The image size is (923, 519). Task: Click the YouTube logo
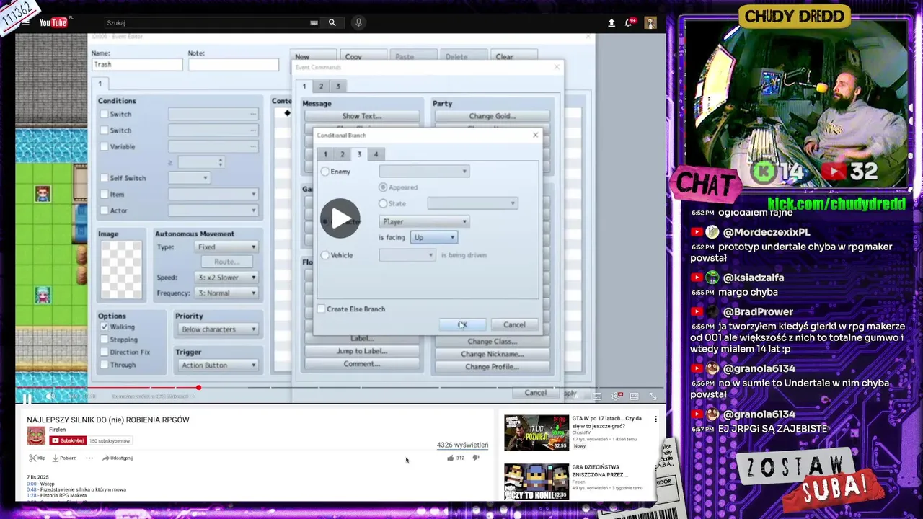(53, 22)
